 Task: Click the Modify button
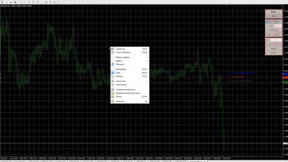(274, 49)
